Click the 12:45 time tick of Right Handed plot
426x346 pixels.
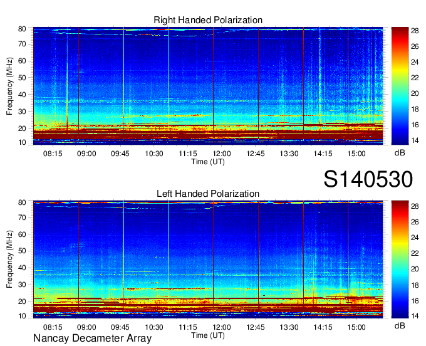[x=256, y=154]
